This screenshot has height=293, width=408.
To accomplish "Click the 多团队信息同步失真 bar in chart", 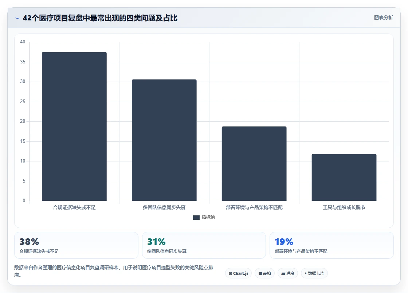I will pos(164,140).
